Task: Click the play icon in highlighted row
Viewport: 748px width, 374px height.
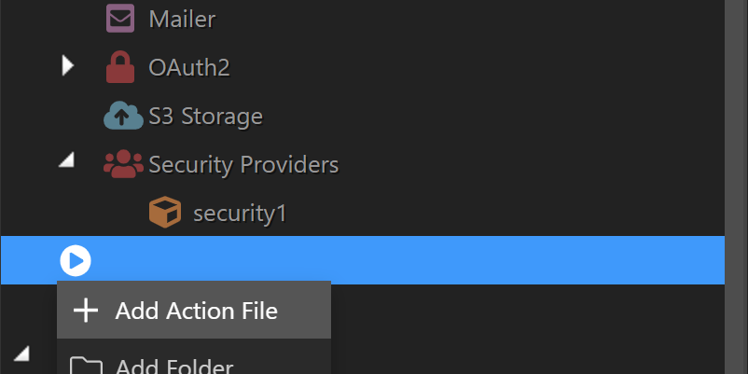Action: [76, 260]
